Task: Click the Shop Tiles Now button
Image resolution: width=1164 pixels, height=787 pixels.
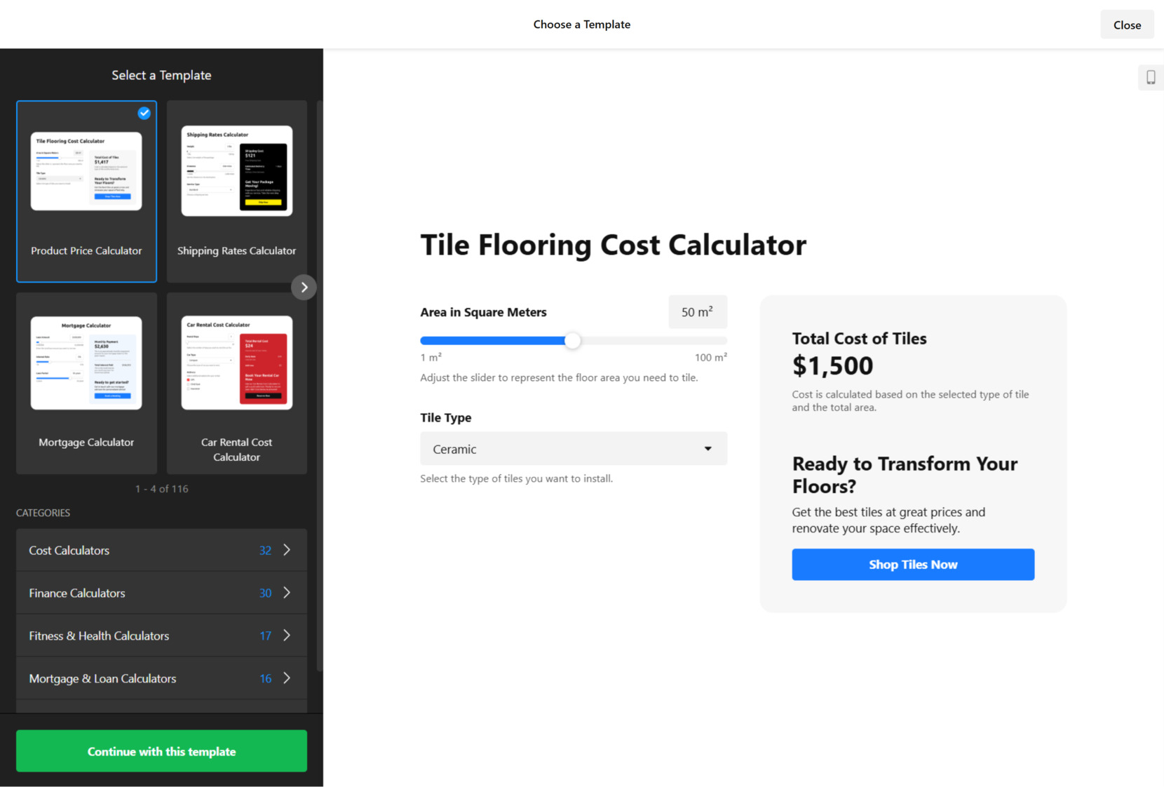Action: (912, 564)
